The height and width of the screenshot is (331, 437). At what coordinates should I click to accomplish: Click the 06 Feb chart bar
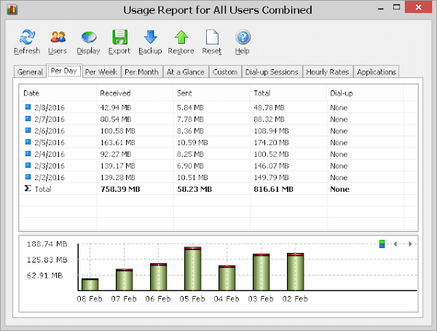point(159,277)
